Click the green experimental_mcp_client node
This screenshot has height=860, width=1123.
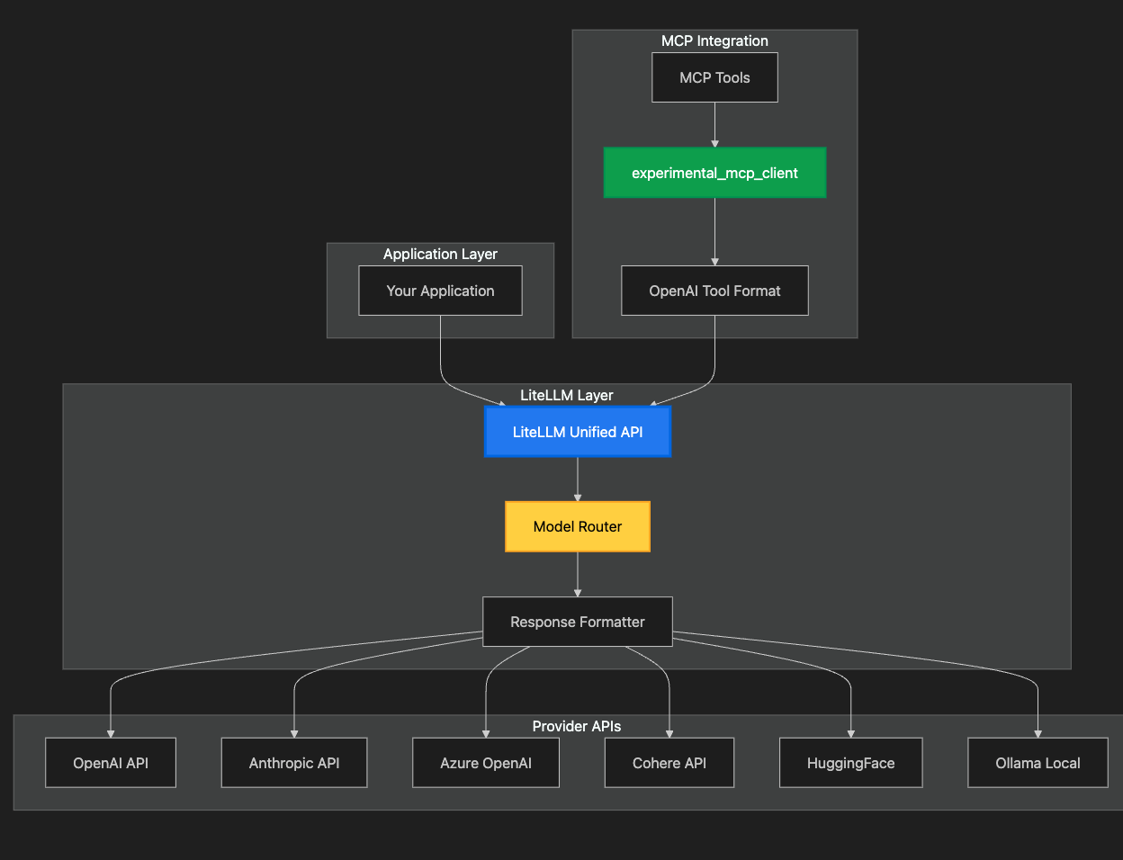click(x=714, y=173)
